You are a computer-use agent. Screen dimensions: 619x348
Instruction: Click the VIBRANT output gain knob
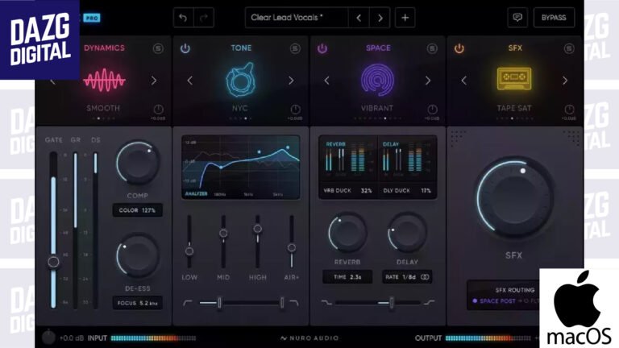click(x=432, y=110)
